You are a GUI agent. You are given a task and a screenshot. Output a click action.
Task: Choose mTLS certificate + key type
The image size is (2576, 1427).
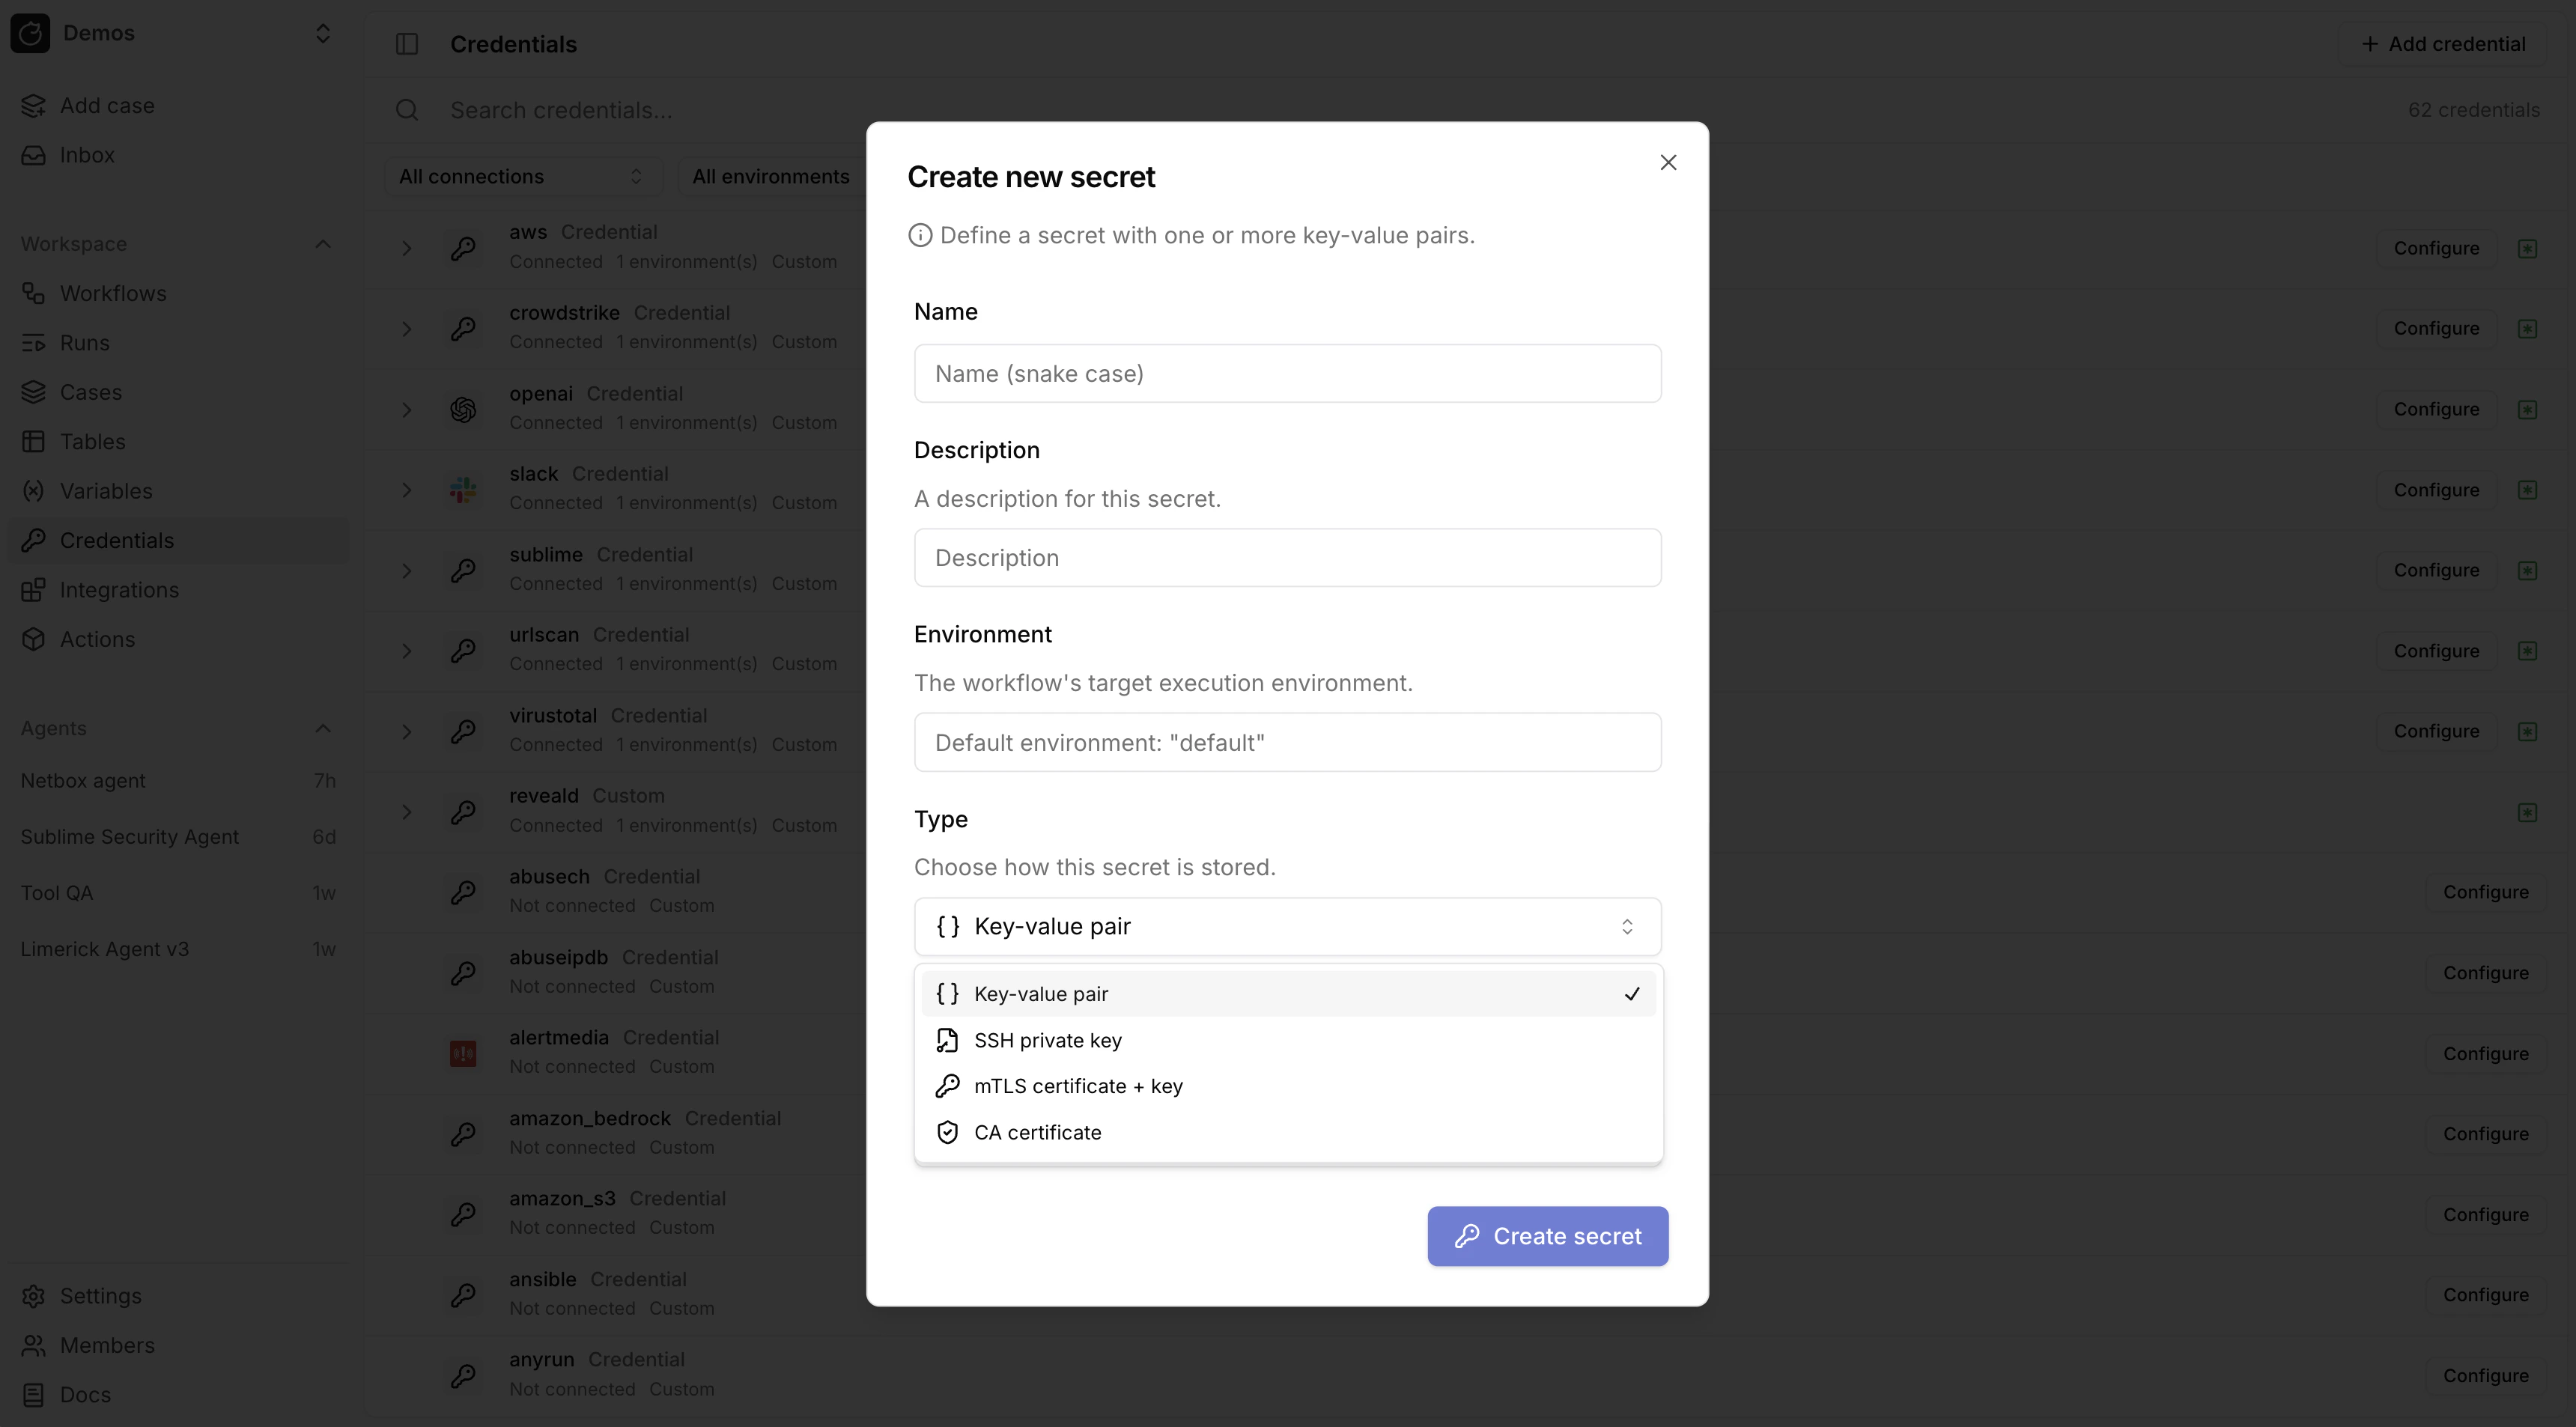(x=1077, y=1086)
